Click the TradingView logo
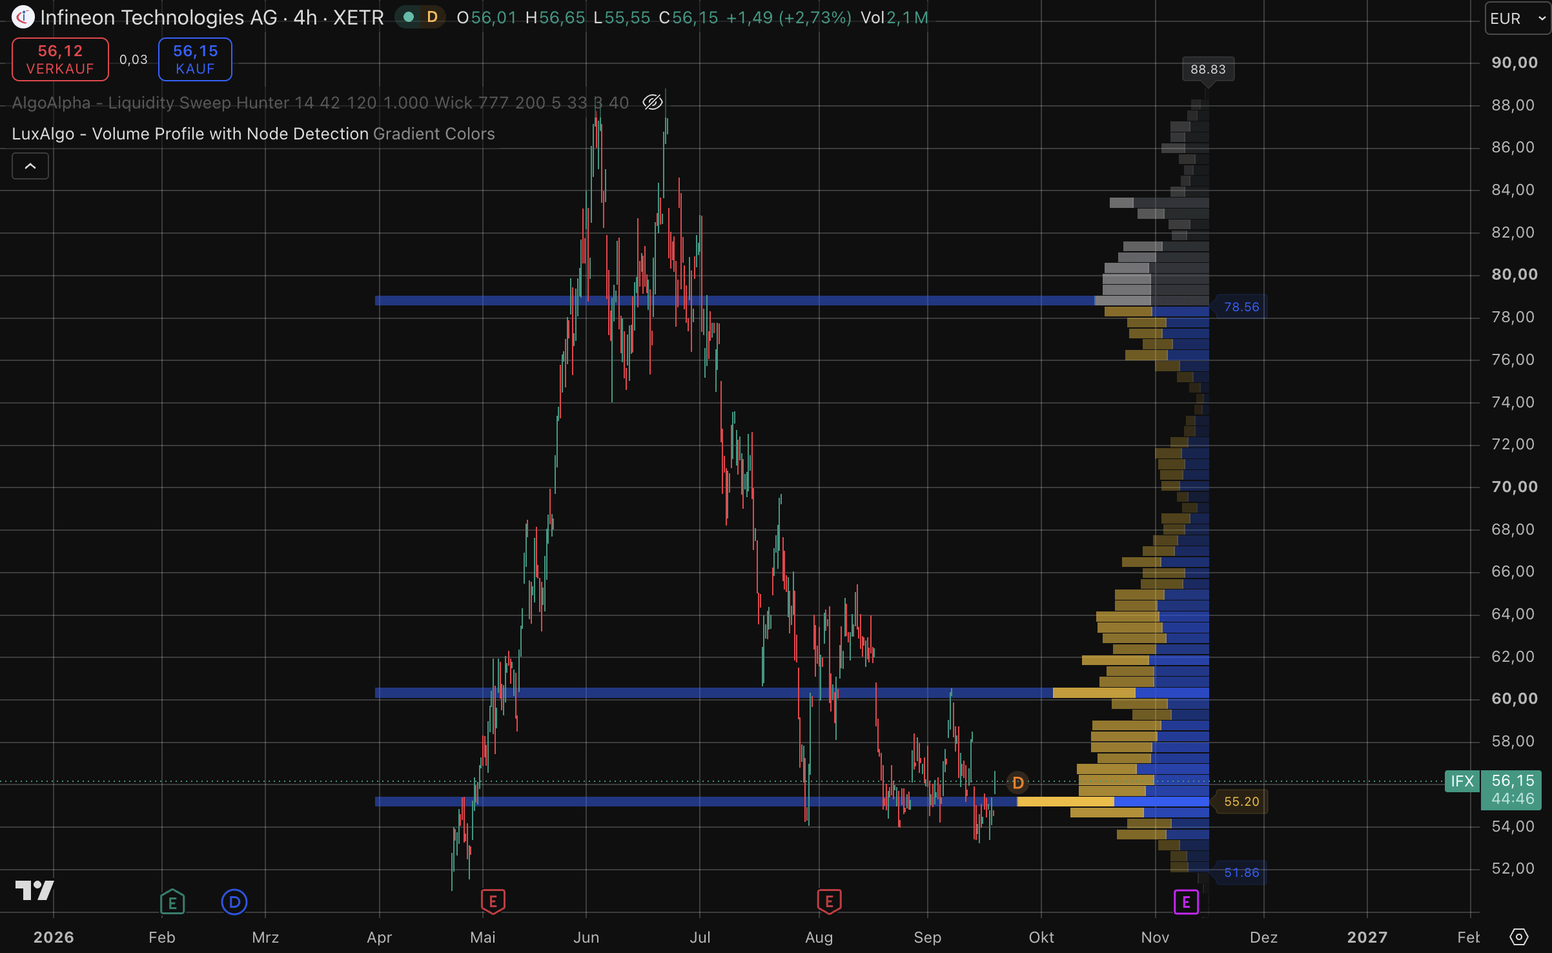This screenshot has height=953, width=1552. [35, 890]
